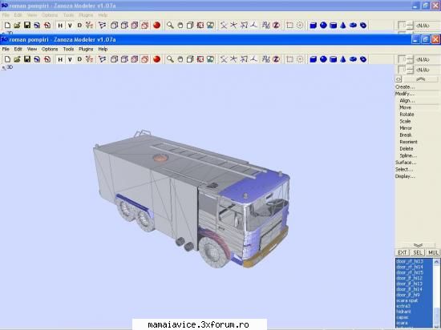The height and width of the screenshot is (330, 441).
Task: Expand the Create... command group
Action: [x=405, y=87]
